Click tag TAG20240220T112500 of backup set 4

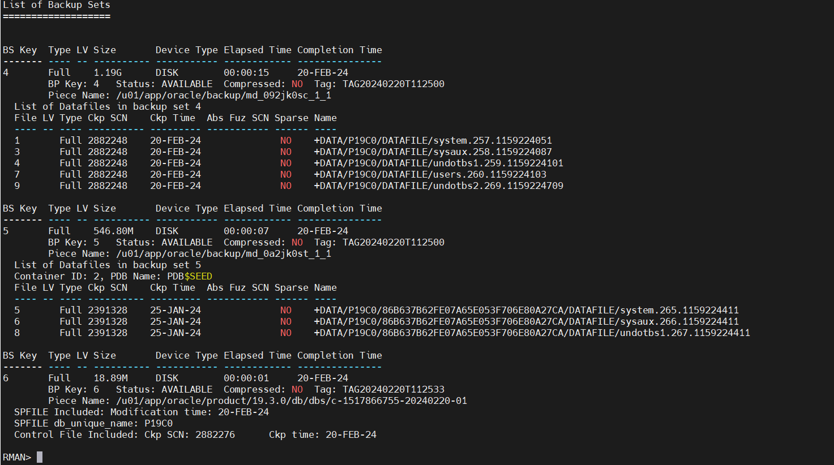pyautogui.click(x=394, y=84)
